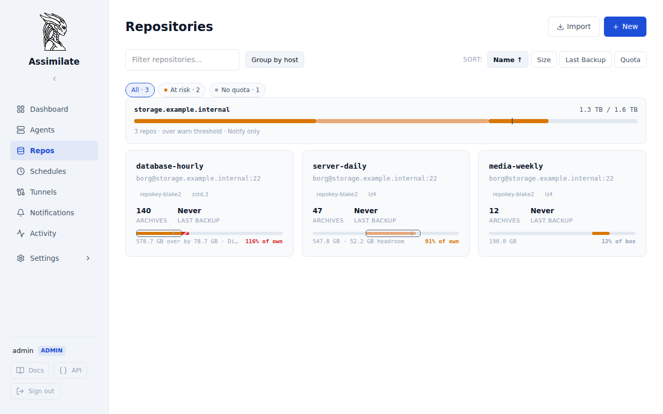This screenshot has height=414, width=663.
Task: Click the Assimilate logo image
Action: 54,32
